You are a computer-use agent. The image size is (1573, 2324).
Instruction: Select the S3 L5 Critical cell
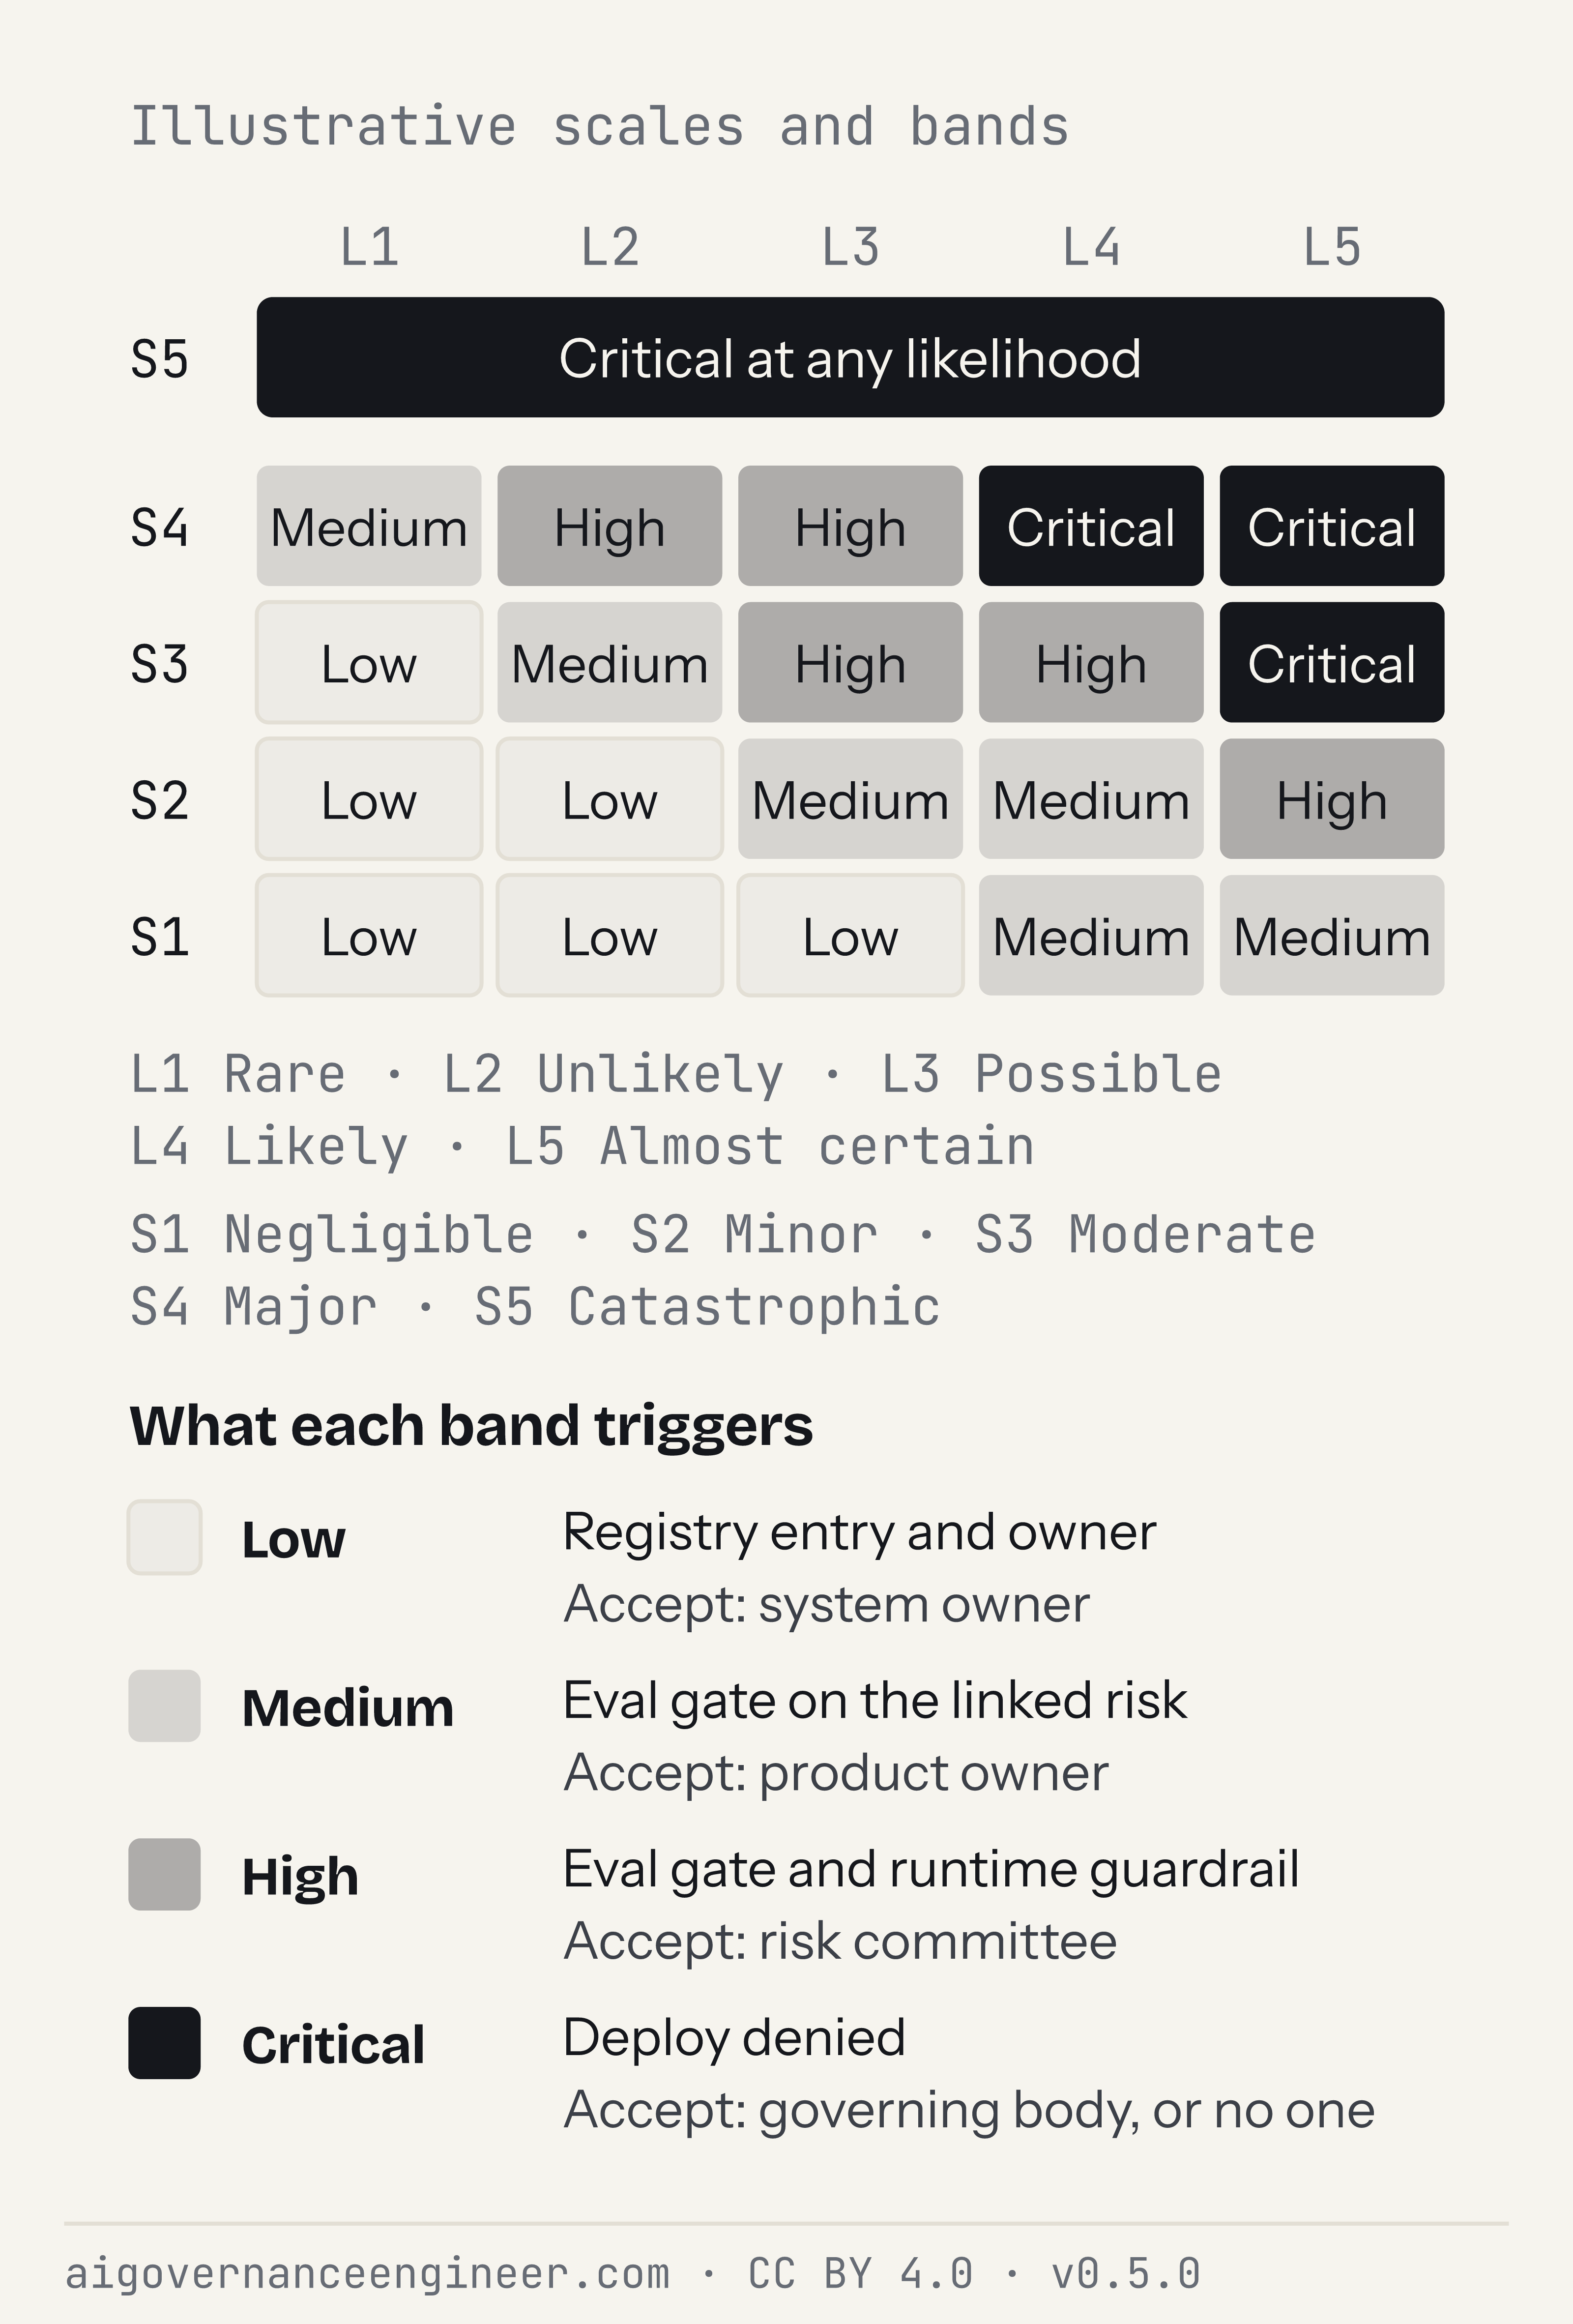pyautogui.click(x=1332, y=662)
